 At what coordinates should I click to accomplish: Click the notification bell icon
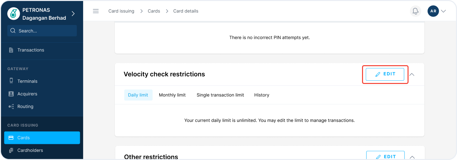coord(415,11)
